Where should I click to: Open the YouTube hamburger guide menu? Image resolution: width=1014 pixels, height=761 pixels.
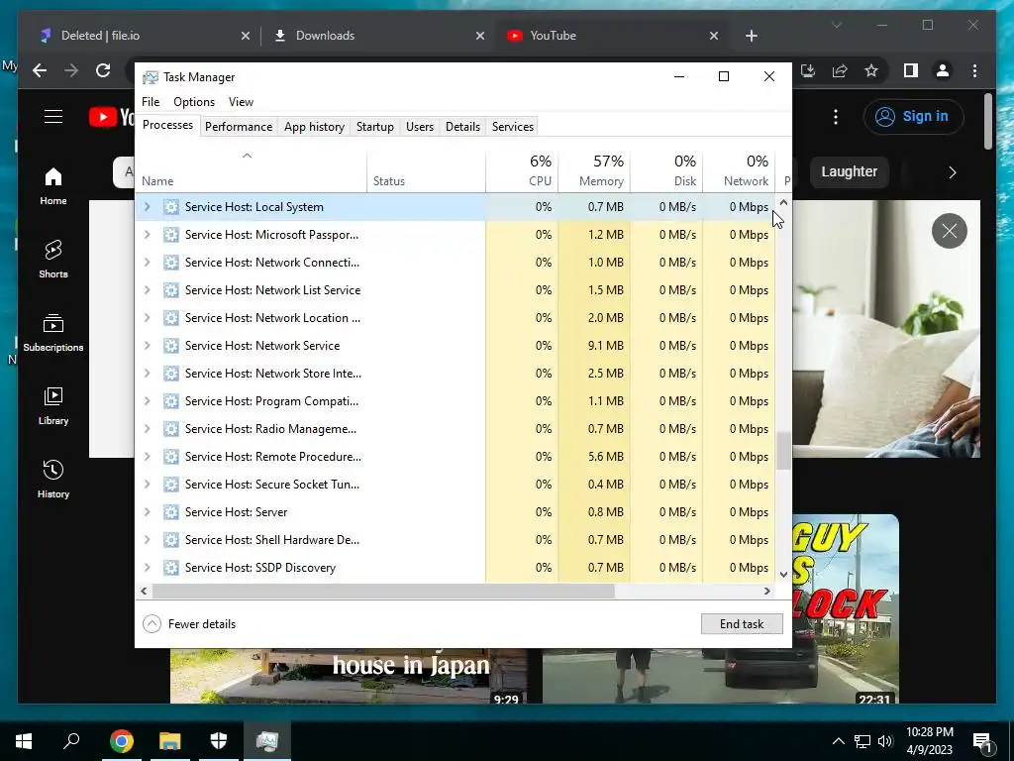pyautogui.click(x=53, y=117)
